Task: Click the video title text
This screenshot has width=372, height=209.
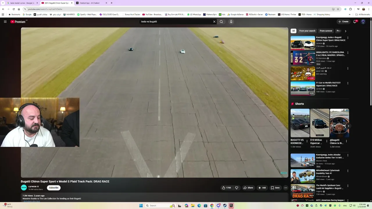Action: click(x=65, y=181)
